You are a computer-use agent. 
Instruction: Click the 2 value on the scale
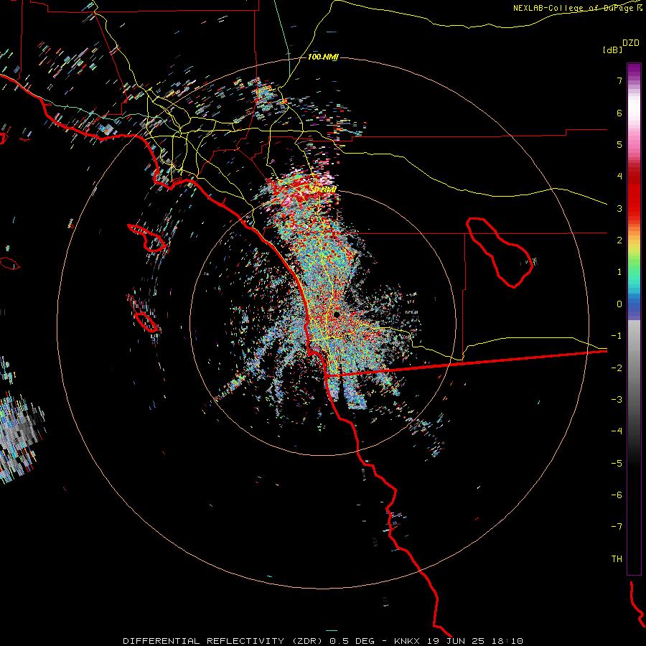(x=619, y=240)
